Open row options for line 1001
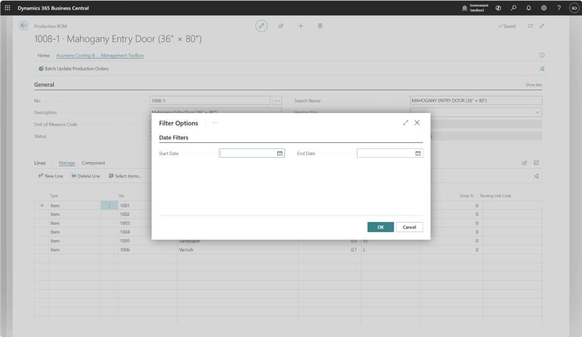Screen dimensions: 582x337 coord(109,205)
